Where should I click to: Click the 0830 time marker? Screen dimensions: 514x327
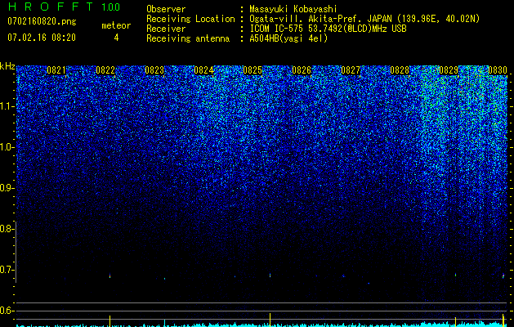tap(498, 70)
